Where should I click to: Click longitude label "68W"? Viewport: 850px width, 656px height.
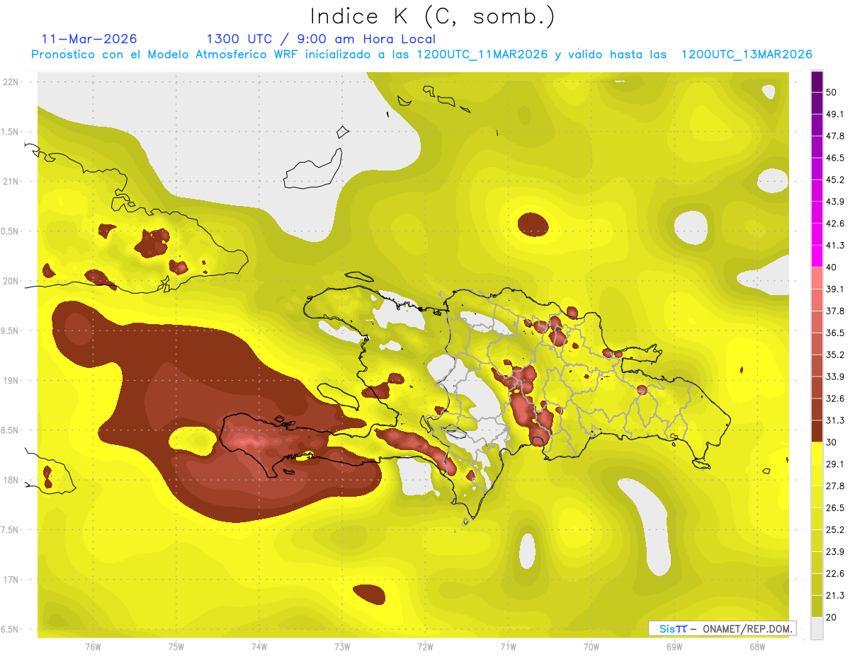(x=757, y=647)
